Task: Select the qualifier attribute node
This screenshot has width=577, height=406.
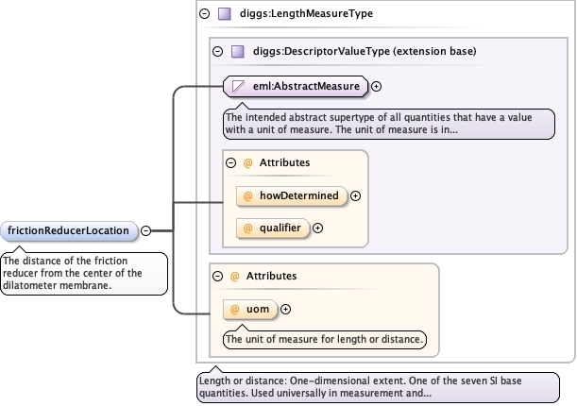Action: point(273,228)
